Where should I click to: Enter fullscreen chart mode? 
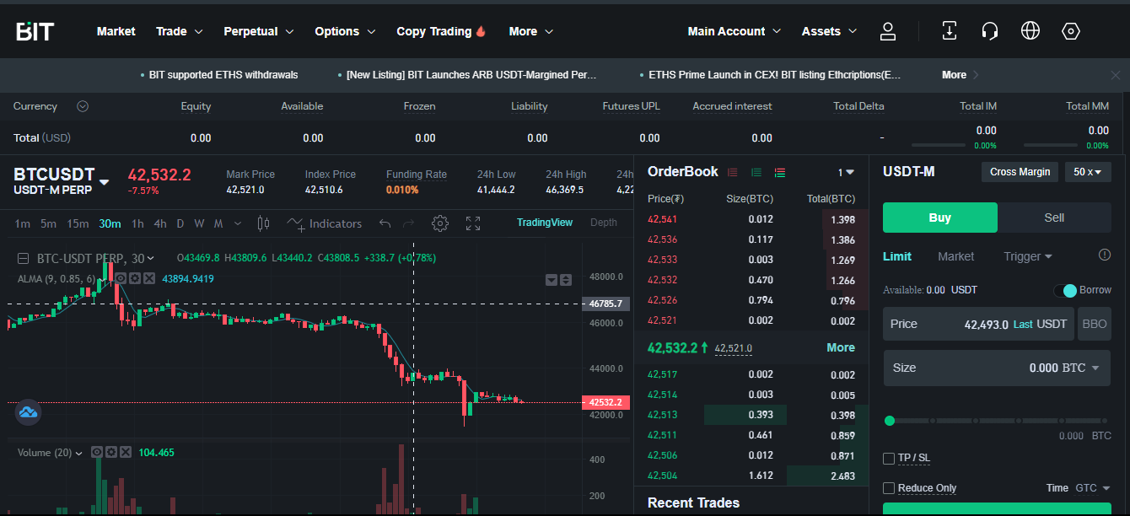[473, 223]
